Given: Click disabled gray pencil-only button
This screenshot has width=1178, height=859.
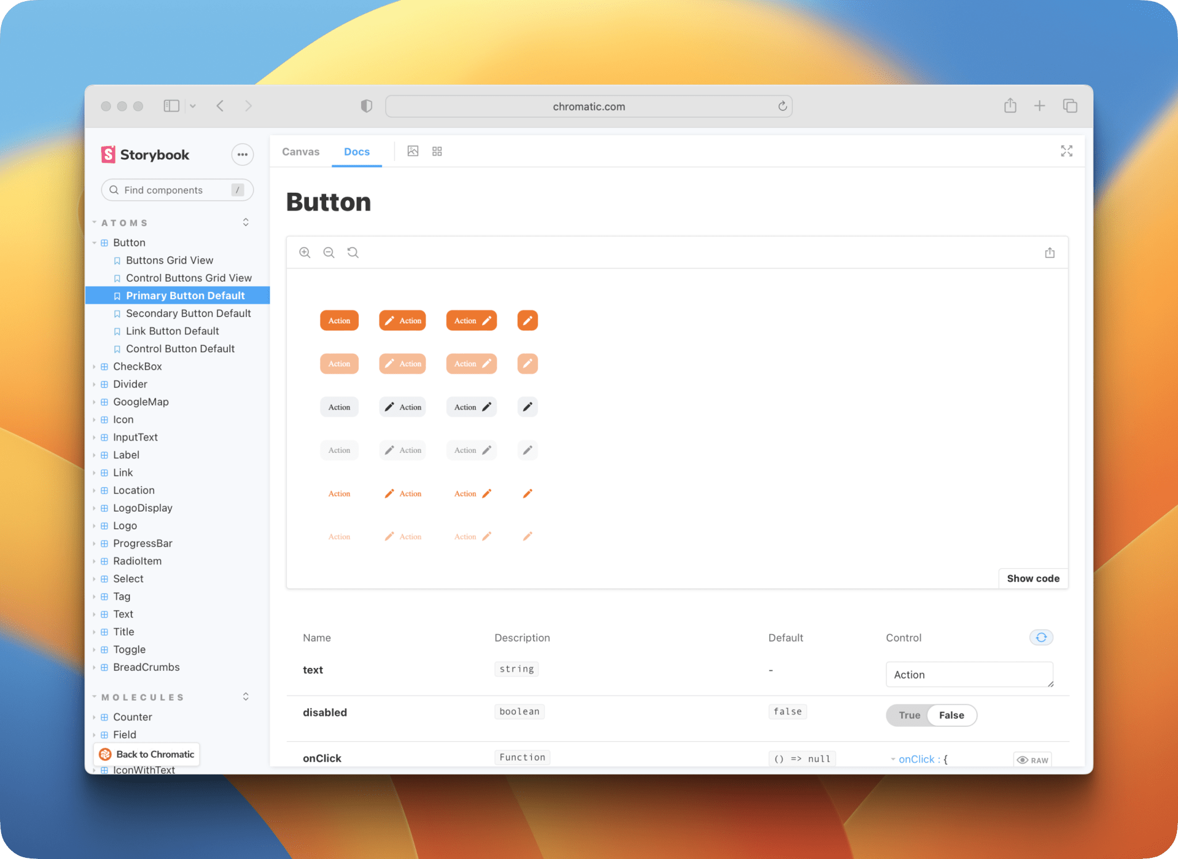Looking at the screenshot, I should coord(527,450).
